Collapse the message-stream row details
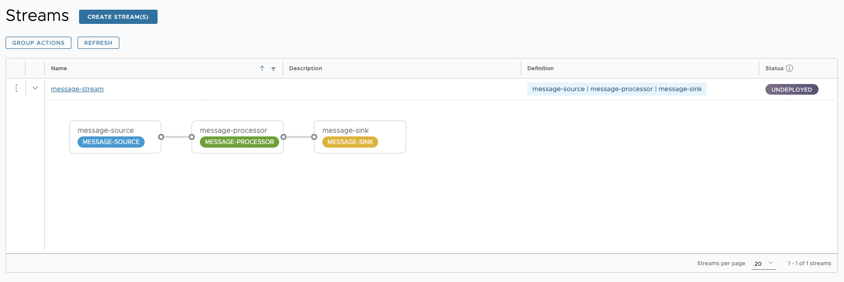844x282 pixels. [35, 88]
